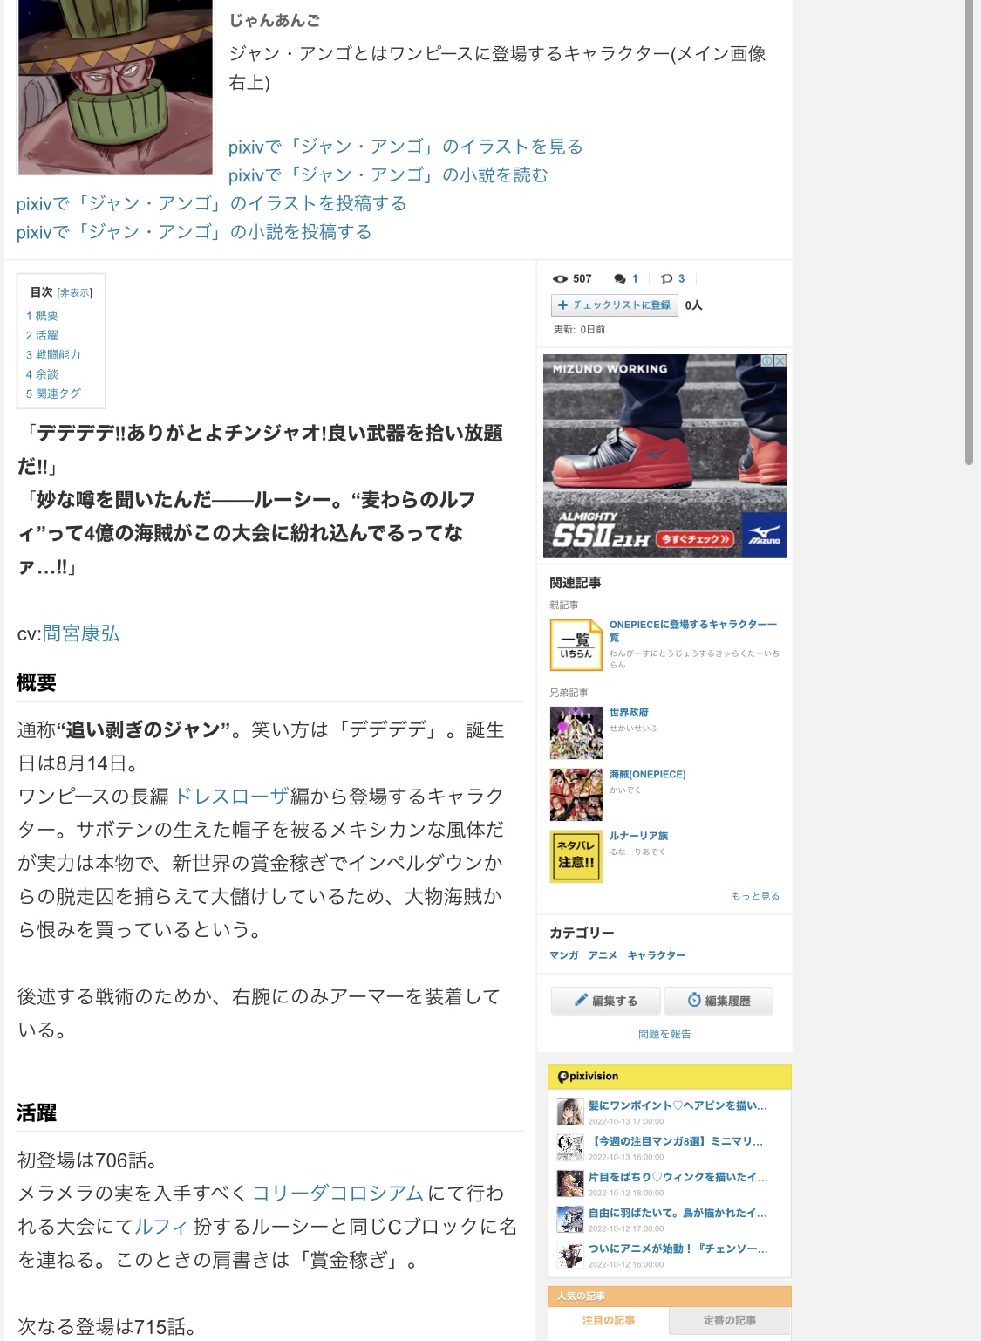Open the ルナーリア族 related article link

639,836
